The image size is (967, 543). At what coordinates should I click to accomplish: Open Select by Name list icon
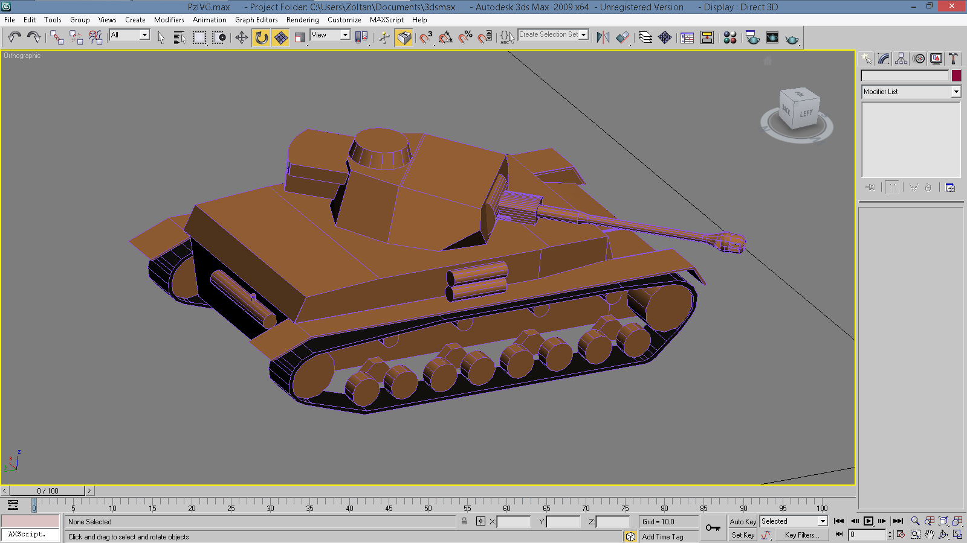179,37
